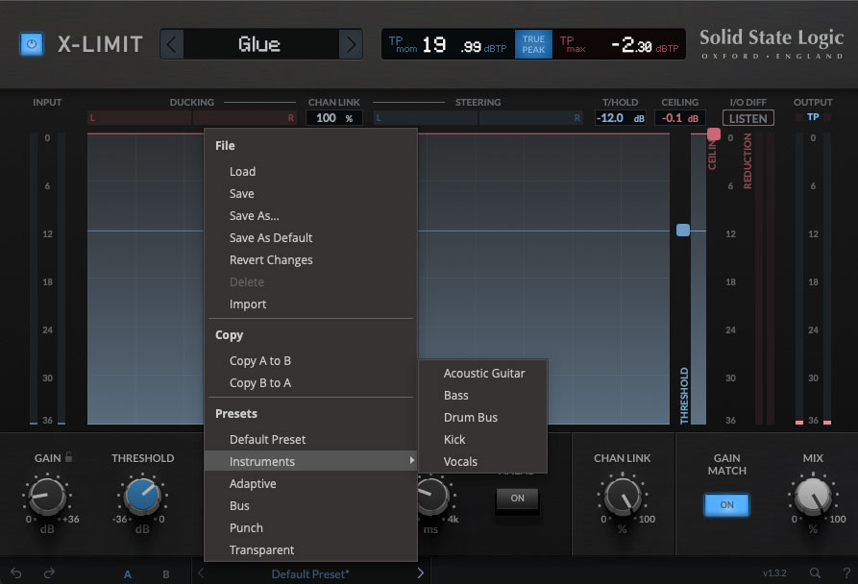Viewport: 858px width, 584px height.
Task: Choose Copy A to B
Action: tap(310, 361)
